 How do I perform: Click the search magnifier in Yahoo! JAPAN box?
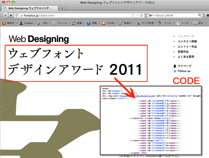(x=199, y=15)
